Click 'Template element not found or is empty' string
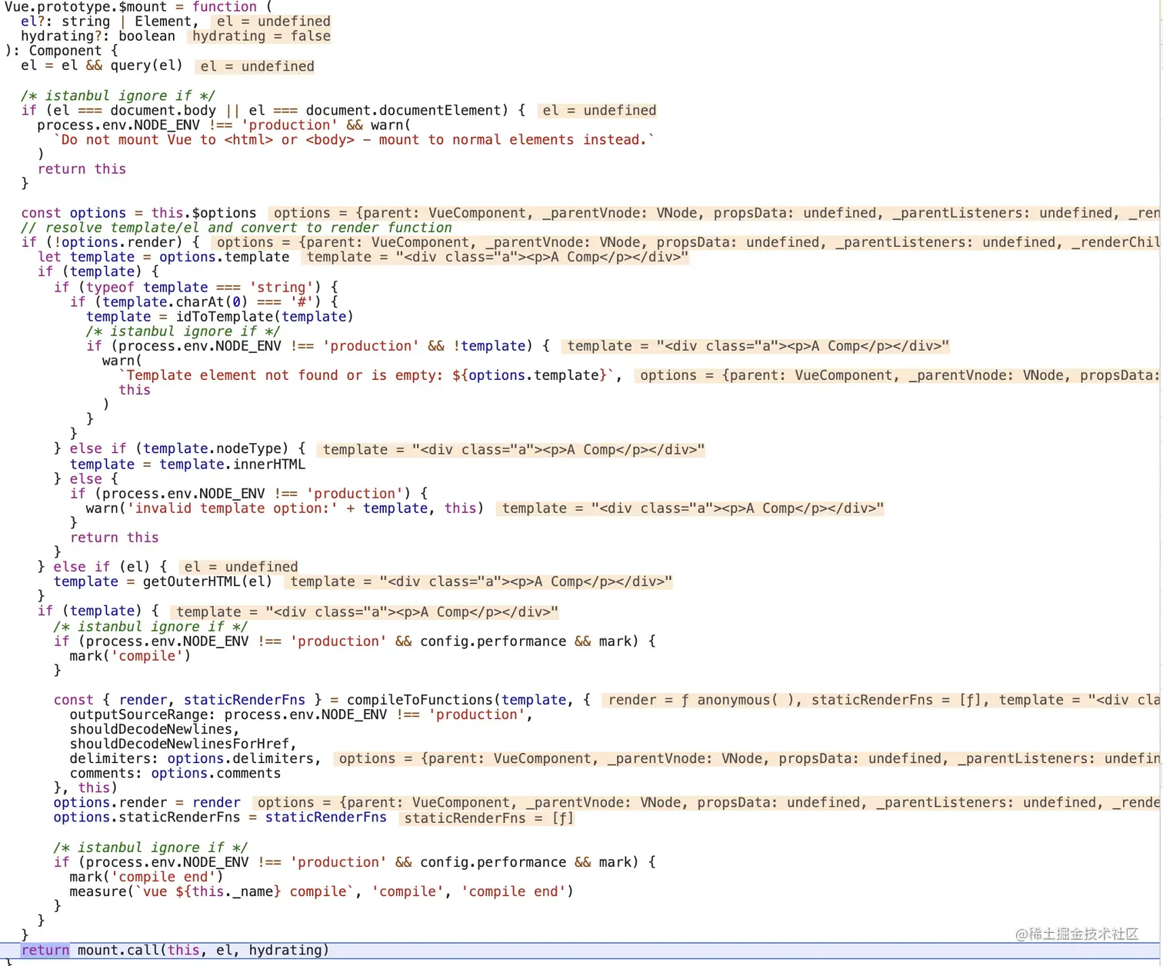The image size is (1163, 966). click(370, 375)
